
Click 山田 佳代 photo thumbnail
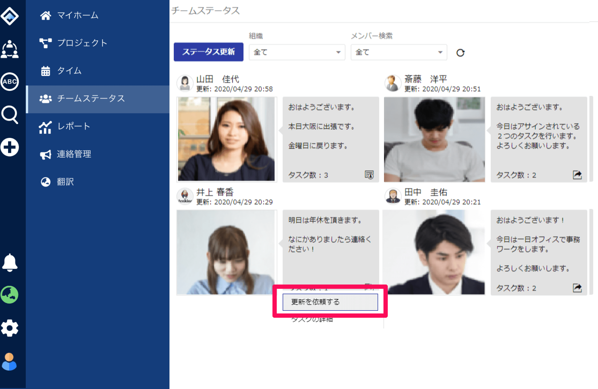point(227,139)
